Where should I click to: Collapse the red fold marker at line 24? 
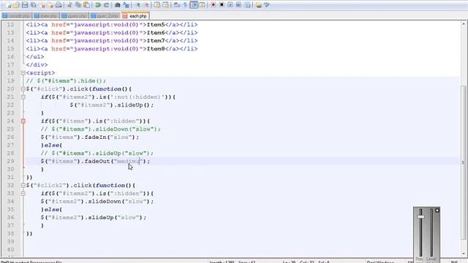[x=23, y=121]
